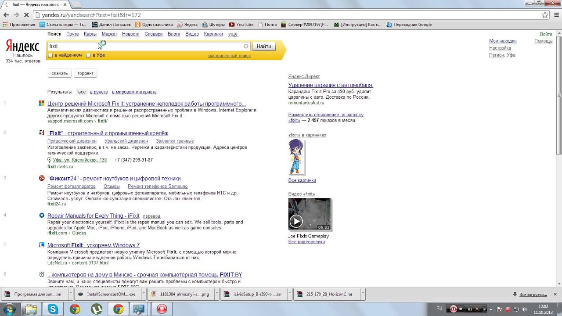This screenshot has width=562, height=316.
Task: Open 'Мои находки' link
Action: coord(503,41)
